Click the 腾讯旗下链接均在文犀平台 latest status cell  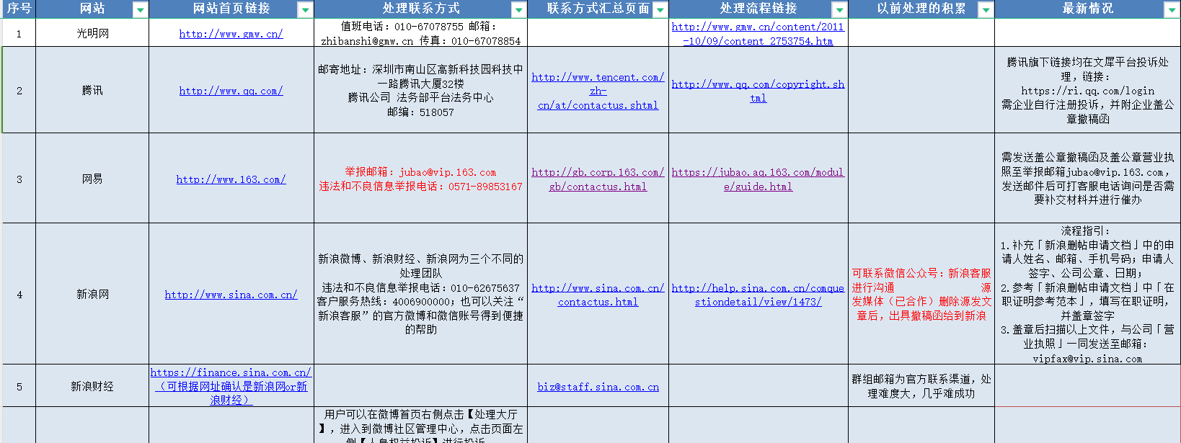(1087, 90)
